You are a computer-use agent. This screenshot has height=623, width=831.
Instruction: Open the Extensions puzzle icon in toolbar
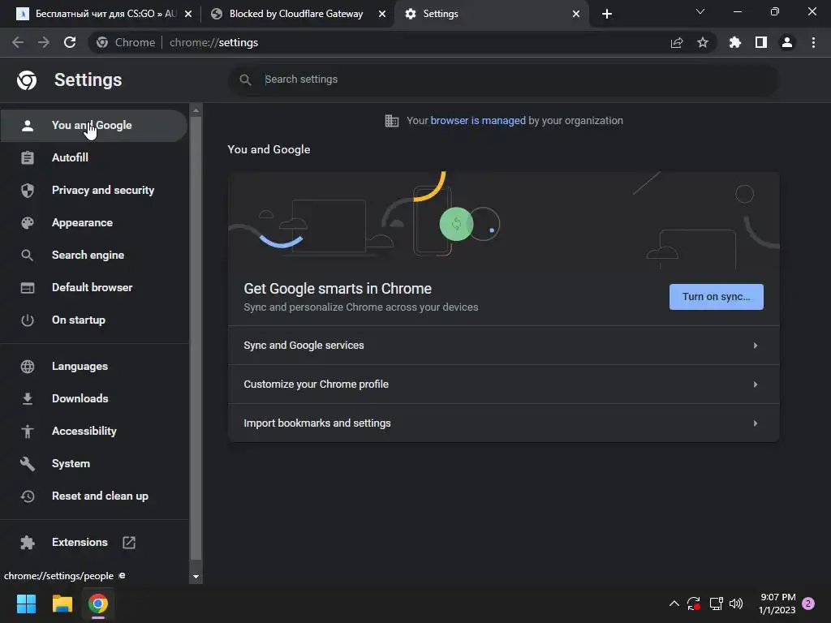[x=735, y=42]
